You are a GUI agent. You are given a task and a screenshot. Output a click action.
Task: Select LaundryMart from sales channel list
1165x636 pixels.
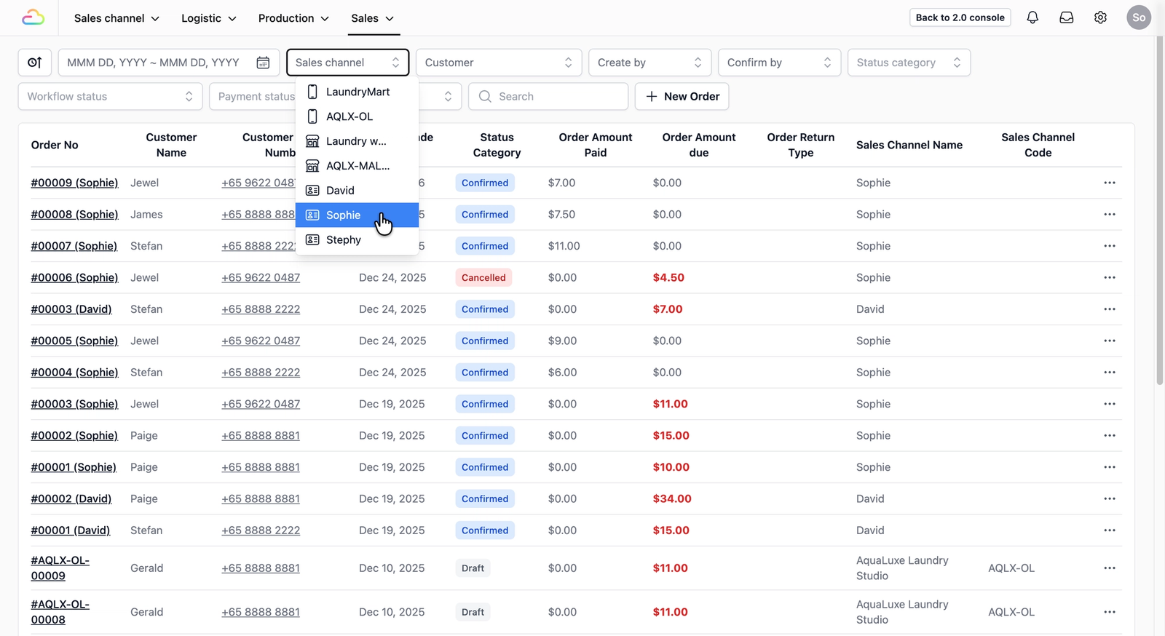tap(357, 92)
